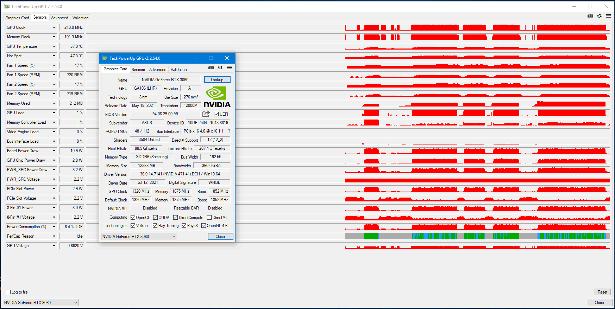Click the refresh icon in the Sensors window
Image resolution: width=615 pixels, height=309 pixels.
[x=600, y=16]
